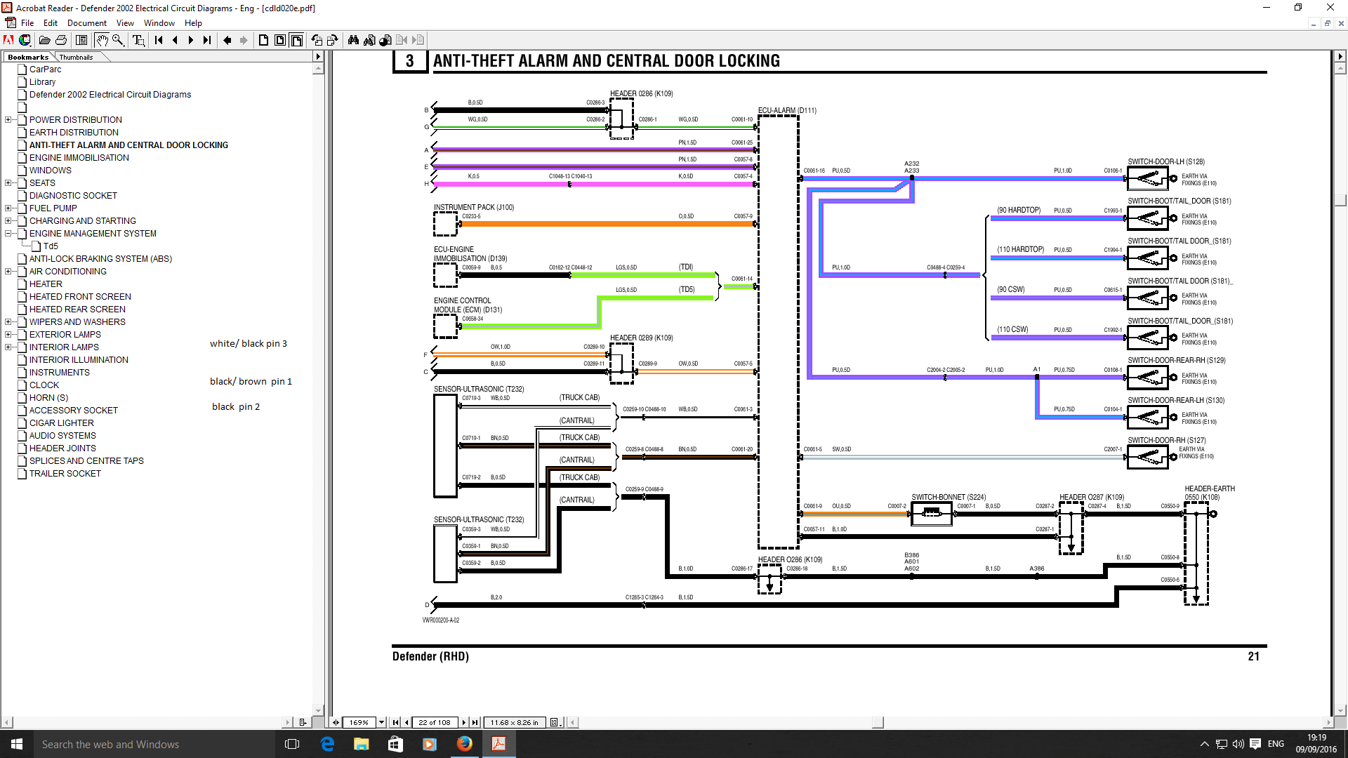
Task: Expand the WIPERS AND WASHERS bookmark
Action: click(x=8, y=322)
